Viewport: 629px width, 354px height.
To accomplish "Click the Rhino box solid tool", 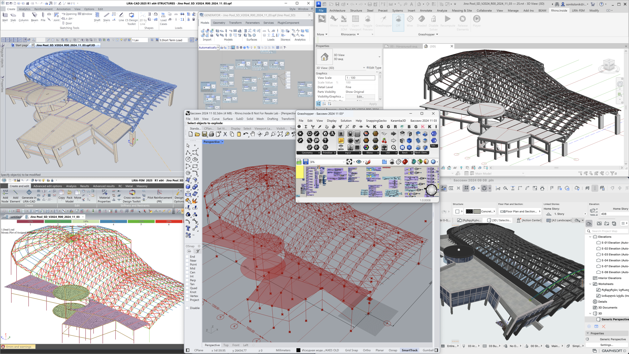I will coord(188,187).
